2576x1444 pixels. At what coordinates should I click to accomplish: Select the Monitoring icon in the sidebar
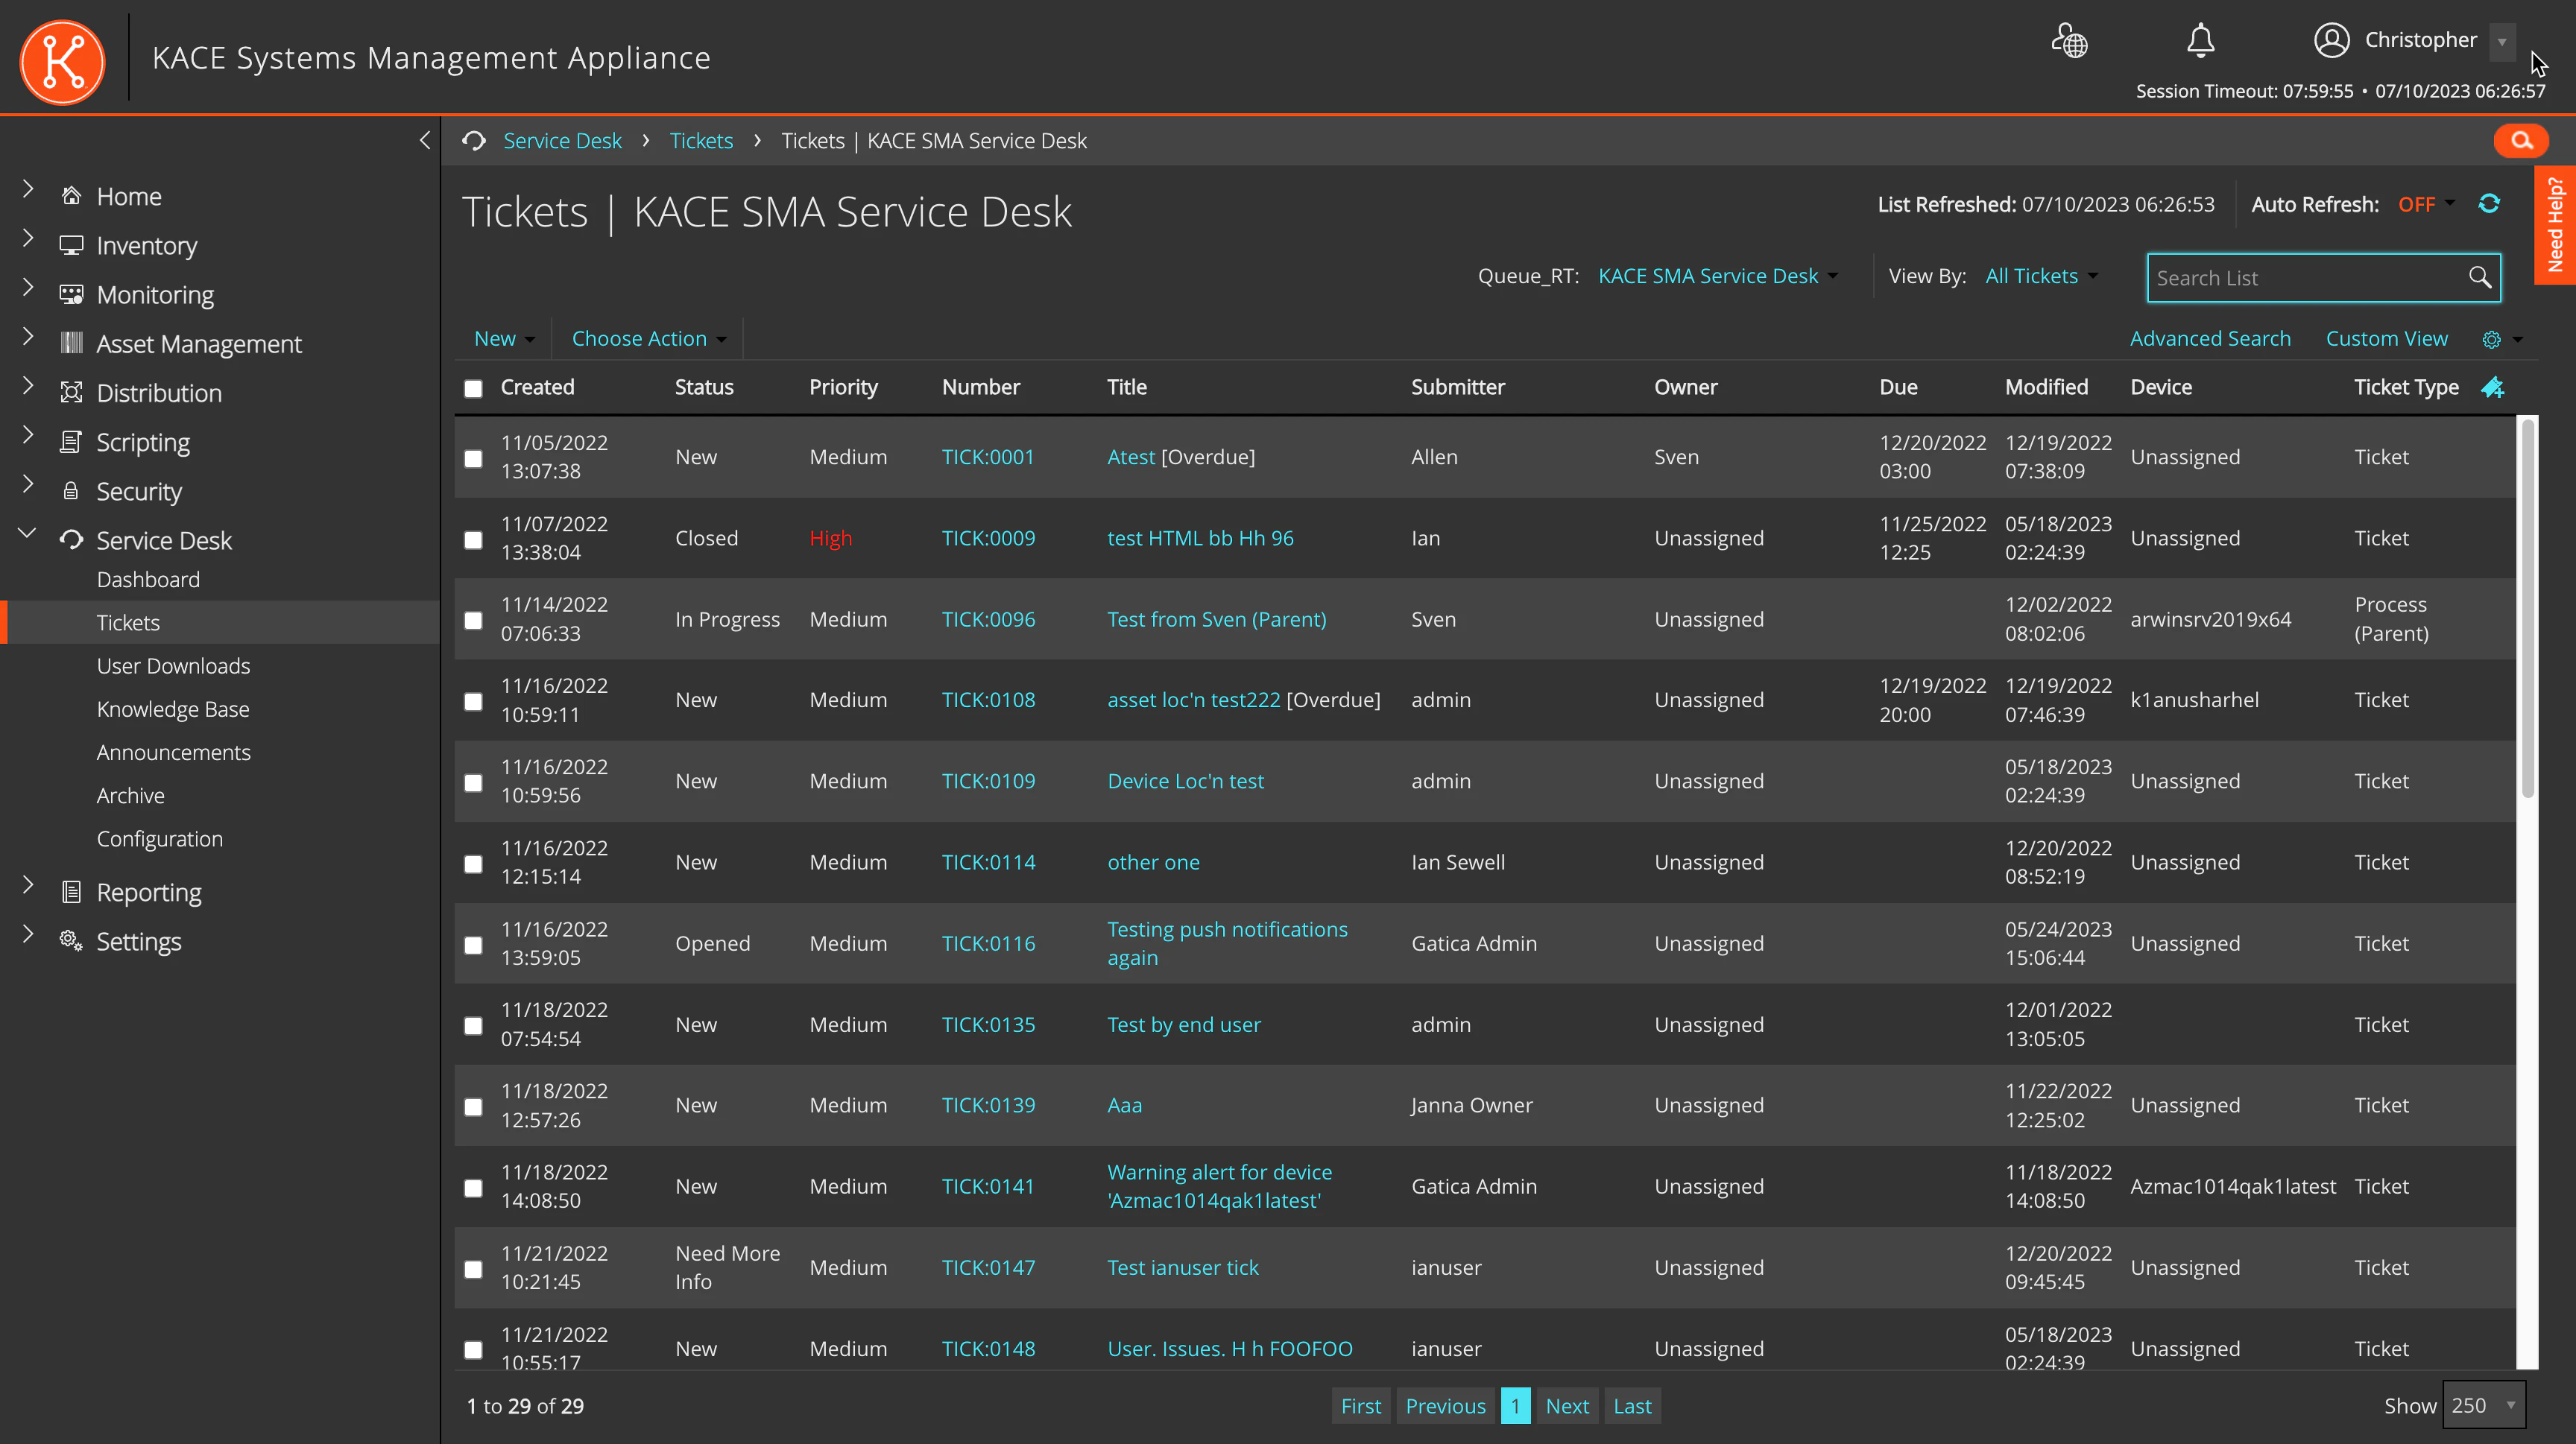[x=71, y=294]
